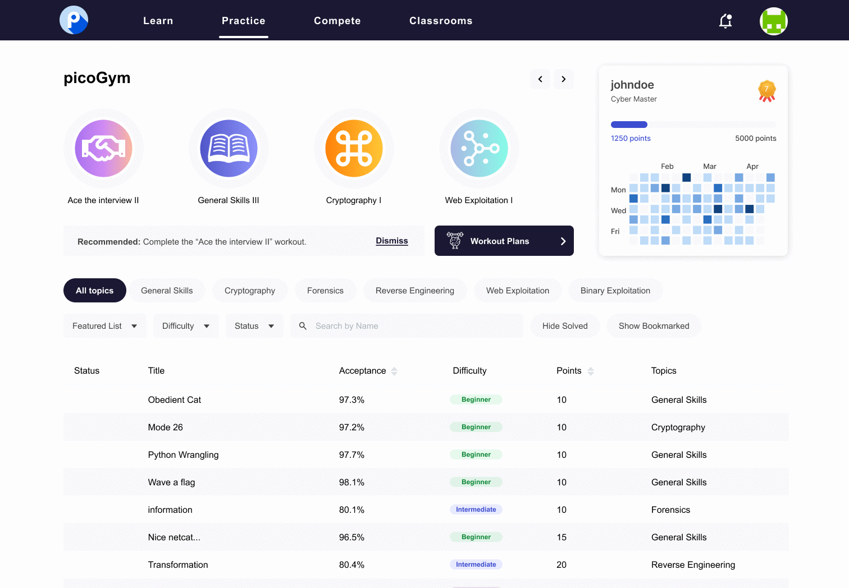Open the notifications bell
This screenshot has height=588, width=849.
point(725,21)
